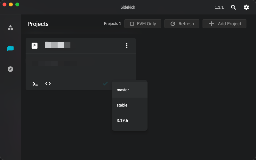Click the blurred project name

pyautogui.click(x=58, y=45)
